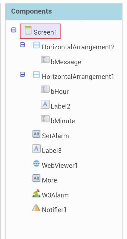This screenshot has width=127, height=239.
Task: Click the SetAlarm button icon
Action: pyautogui.click(x=36, y=134)
